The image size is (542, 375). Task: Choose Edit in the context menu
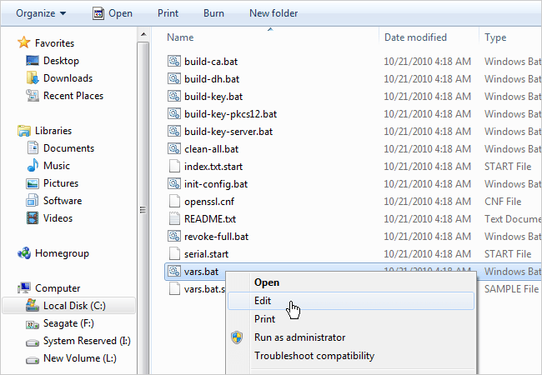click(x=351, y=301)
